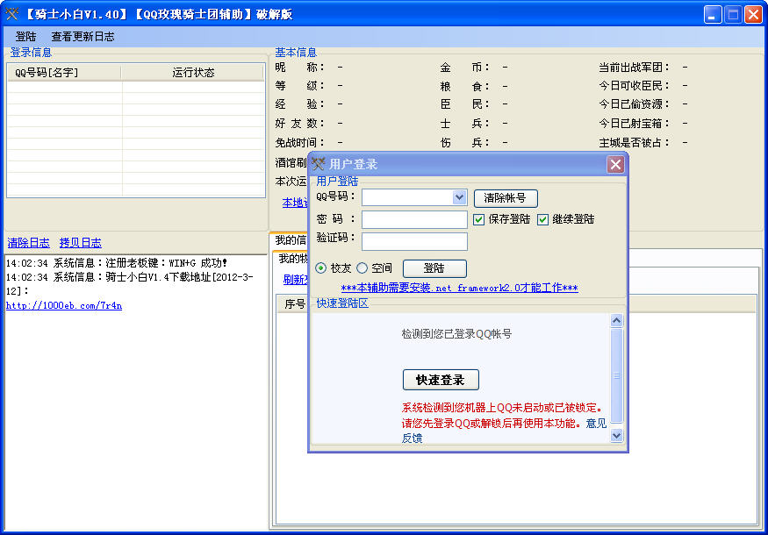This screenshot has width=768, height=535.
Task: Click the 验证码 captcha field
Action: point(414,241)
